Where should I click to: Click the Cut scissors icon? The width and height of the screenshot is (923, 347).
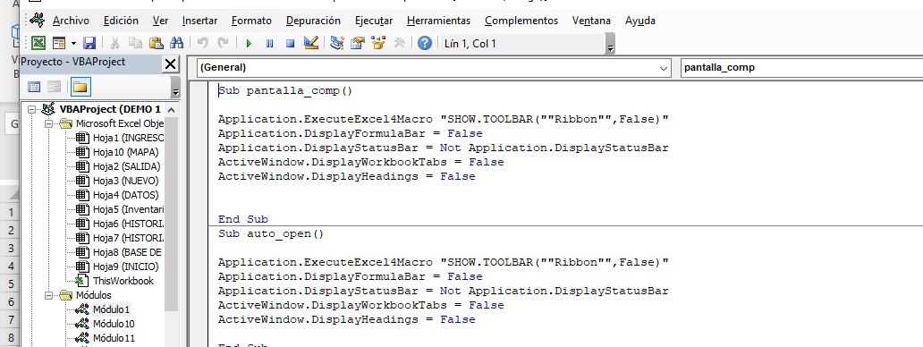click(115, 43)
